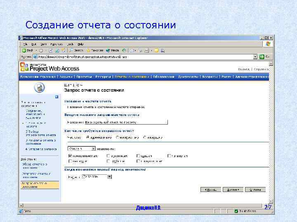This screenshot has width=297, height=222.
Task: Open the start date picker dropdown arrow
Action: [x=109, y=177]
